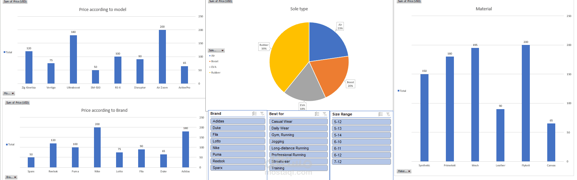Select size range 5-14
Image resolution: width=577 pixels, height=180 pixels.
click(361, 135)
